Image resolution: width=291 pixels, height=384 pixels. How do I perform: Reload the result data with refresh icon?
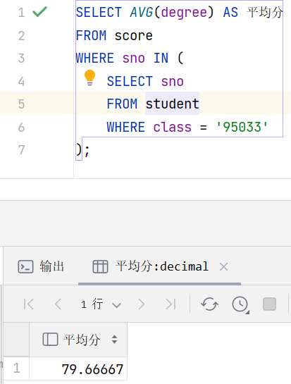[x=209, y=304]
